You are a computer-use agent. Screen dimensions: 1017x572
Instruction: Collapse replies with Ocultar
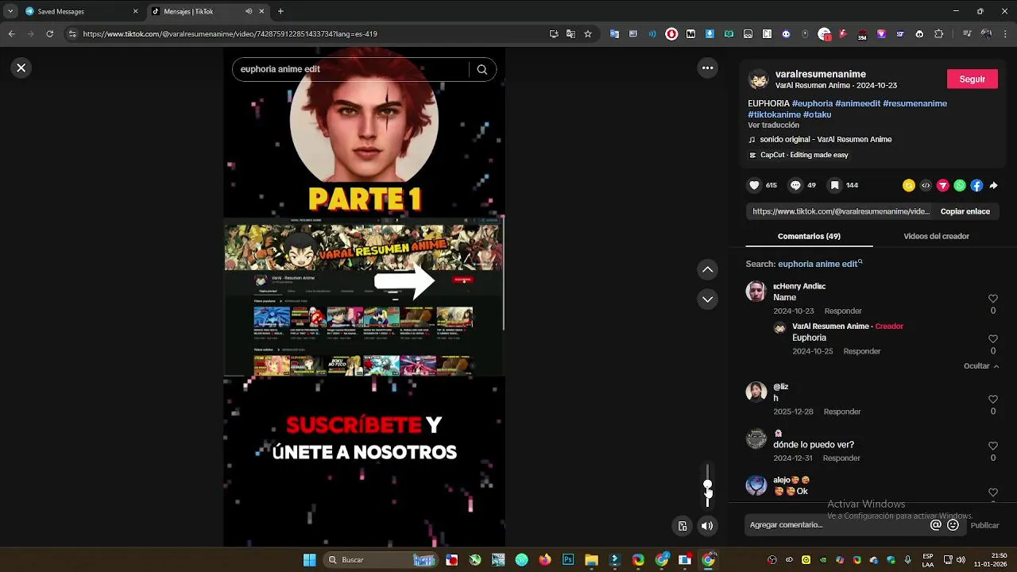click(x=981, y=366)
